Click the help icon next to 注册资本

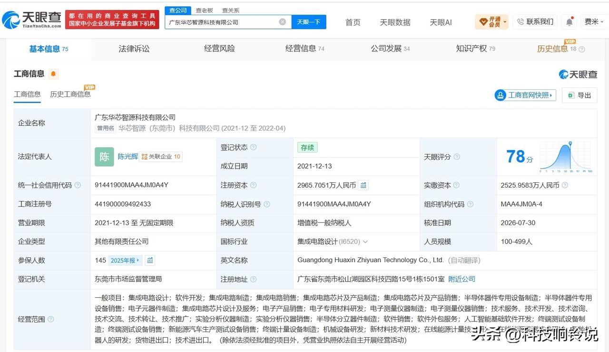coord(254,185)
